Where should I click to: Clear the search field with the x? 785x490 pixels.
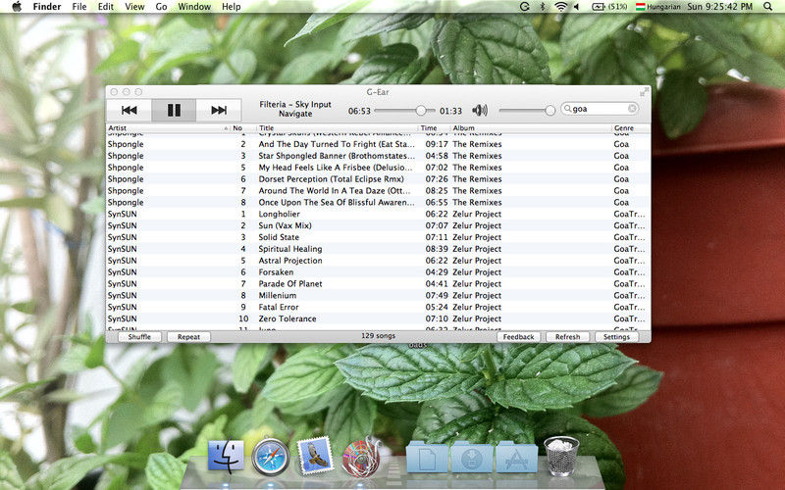tap(632, 109)
